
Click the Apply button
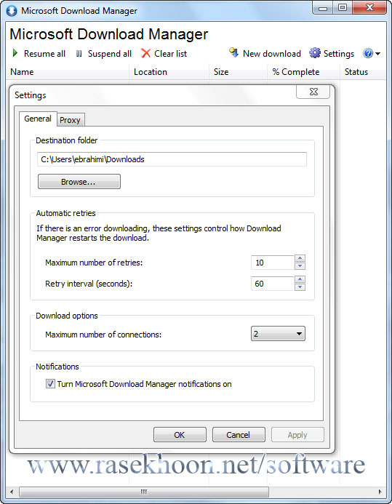click(x=297, y=435)
